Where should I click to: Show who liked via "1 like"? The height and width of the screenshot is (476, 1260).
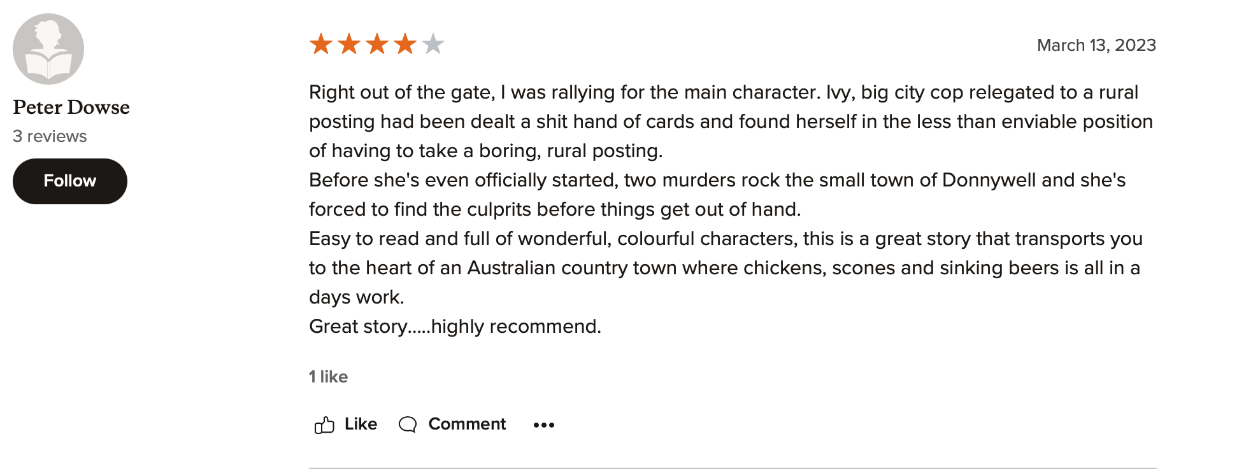pos(328,377)
